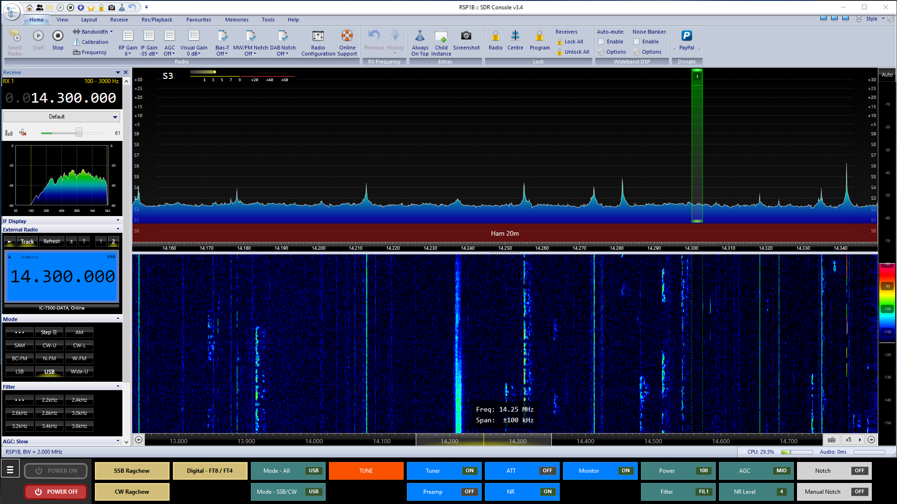Click the red POWER OFF button
The height and width of the screenshot is (504, 897).
(56, 491)
